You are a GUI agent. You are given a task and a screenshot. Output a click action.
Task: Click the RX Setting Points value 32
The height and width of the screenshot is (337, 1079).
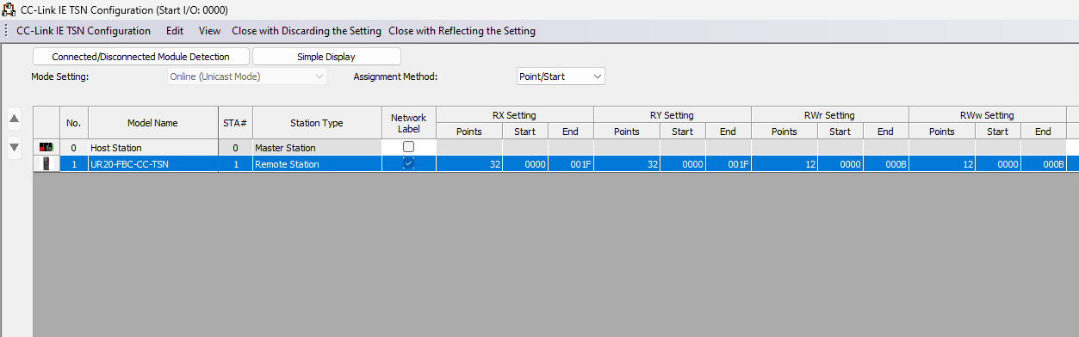pyautogui.click(x=469, y=163)
